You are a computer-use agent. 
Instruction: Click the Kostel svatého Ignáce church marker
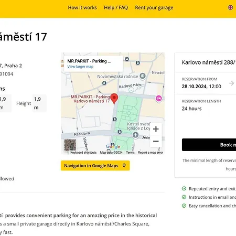click(135, 135)
